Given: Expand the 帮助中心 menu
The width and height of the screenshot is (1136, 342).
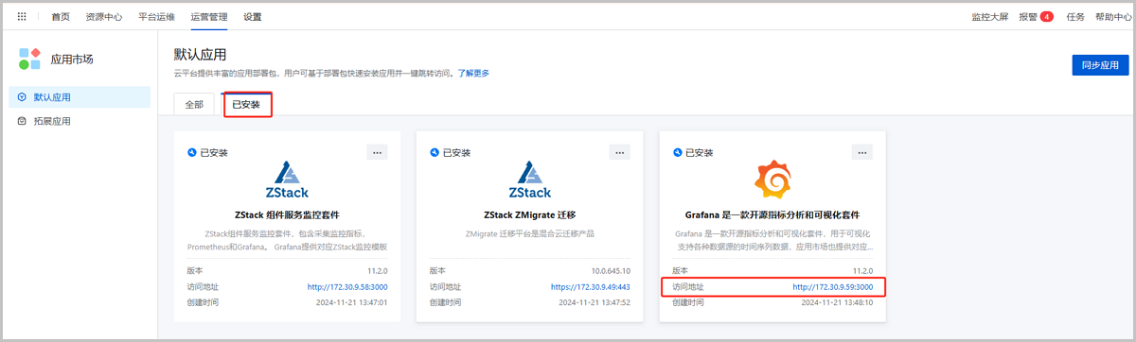Looking at the screenshot, I should click(x=1112, y=17).
